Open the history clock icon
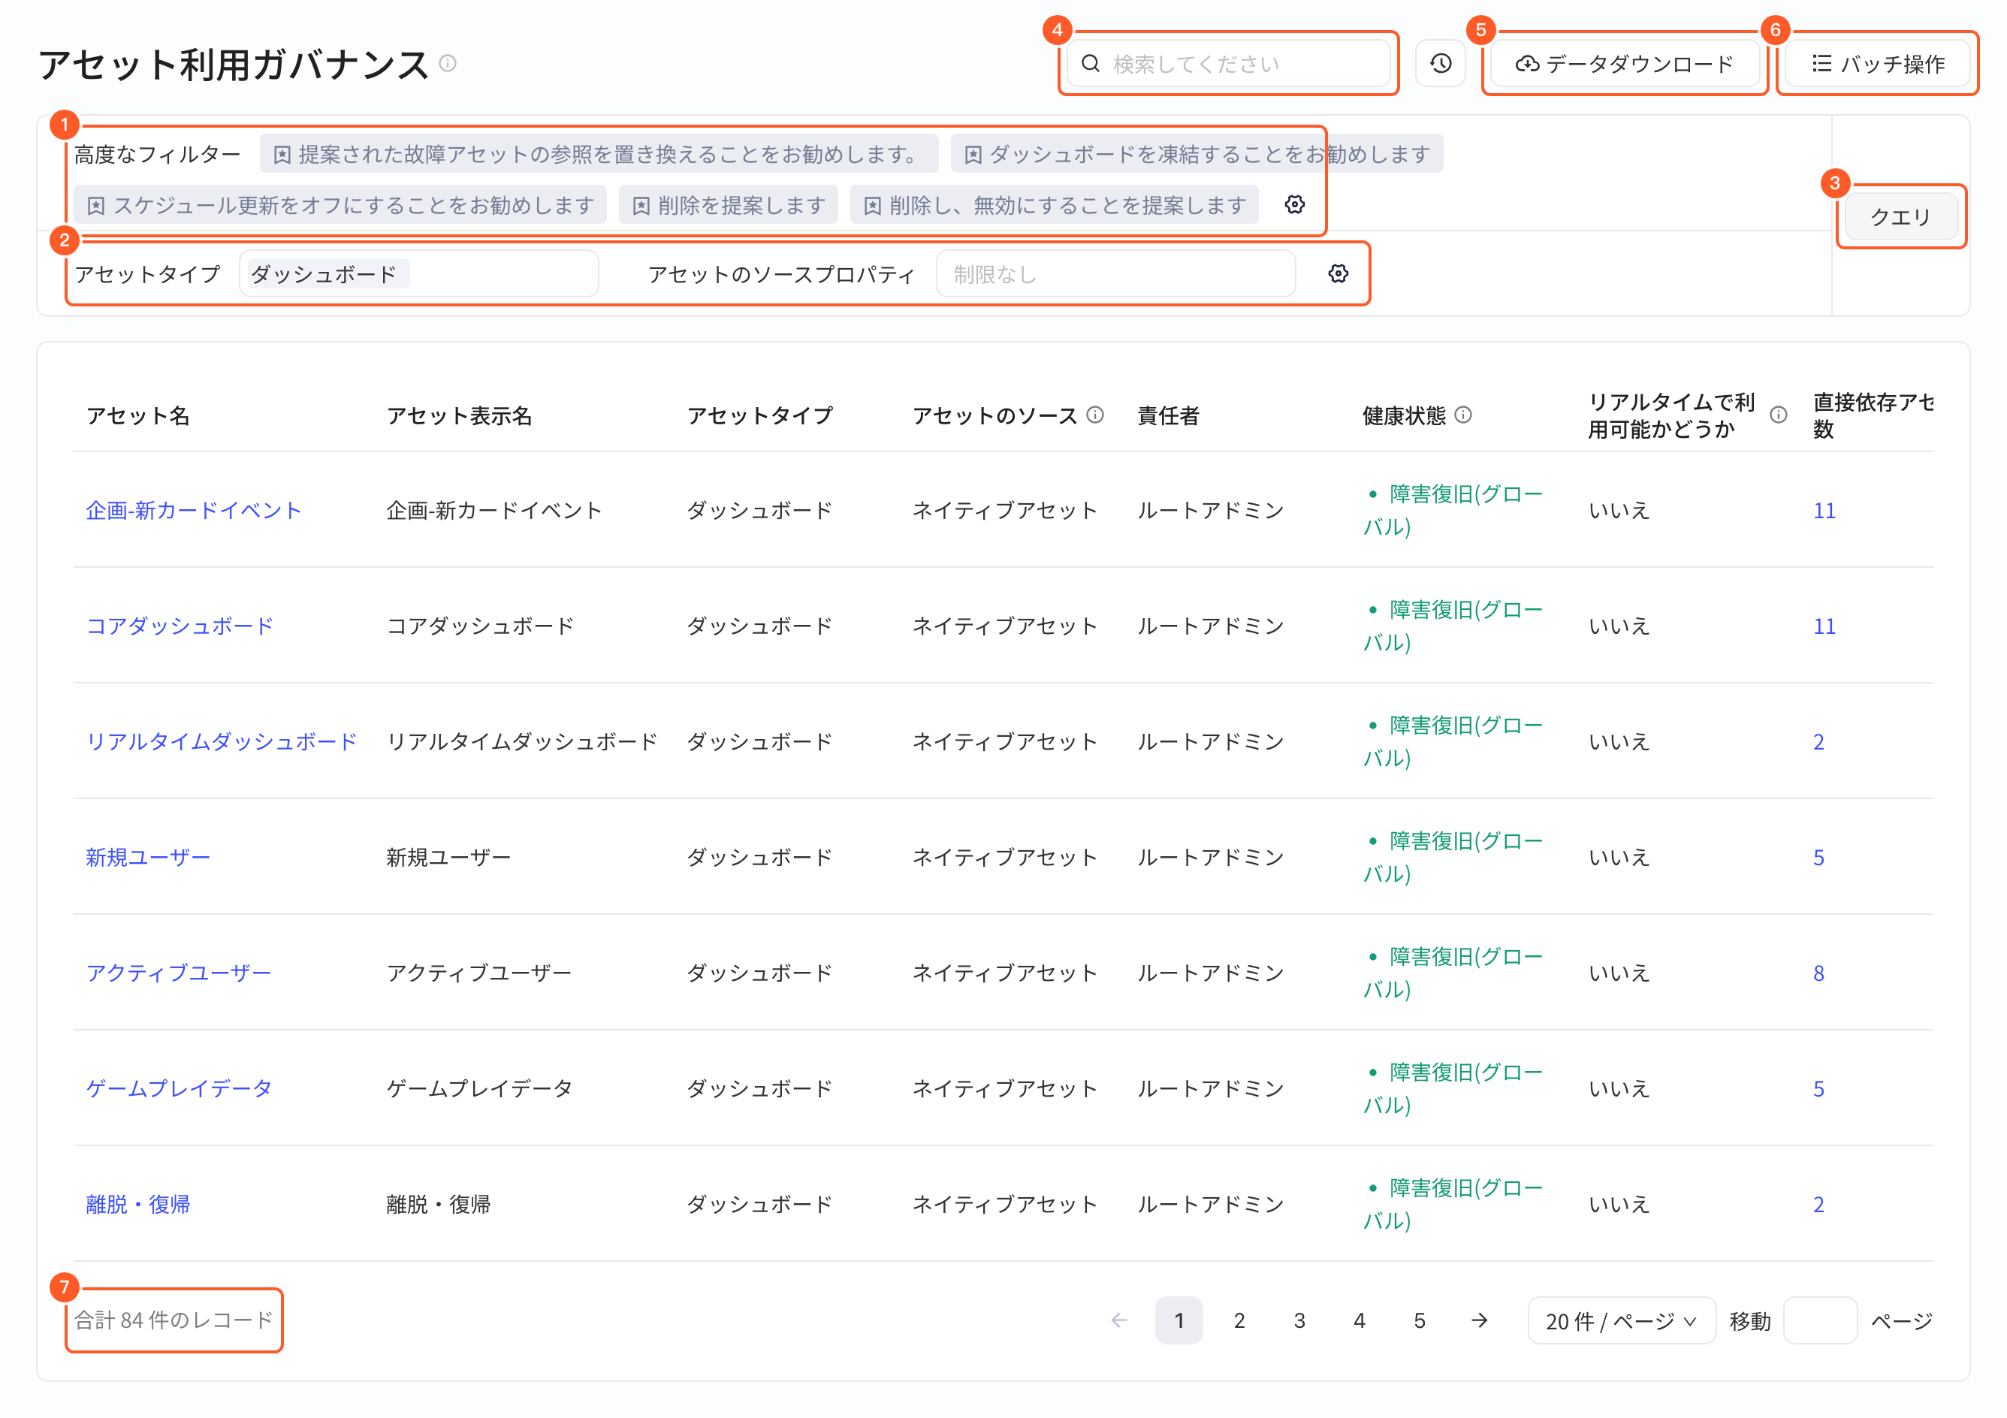Viewport: 2007px width, 1418px height. click(1441, 64)
